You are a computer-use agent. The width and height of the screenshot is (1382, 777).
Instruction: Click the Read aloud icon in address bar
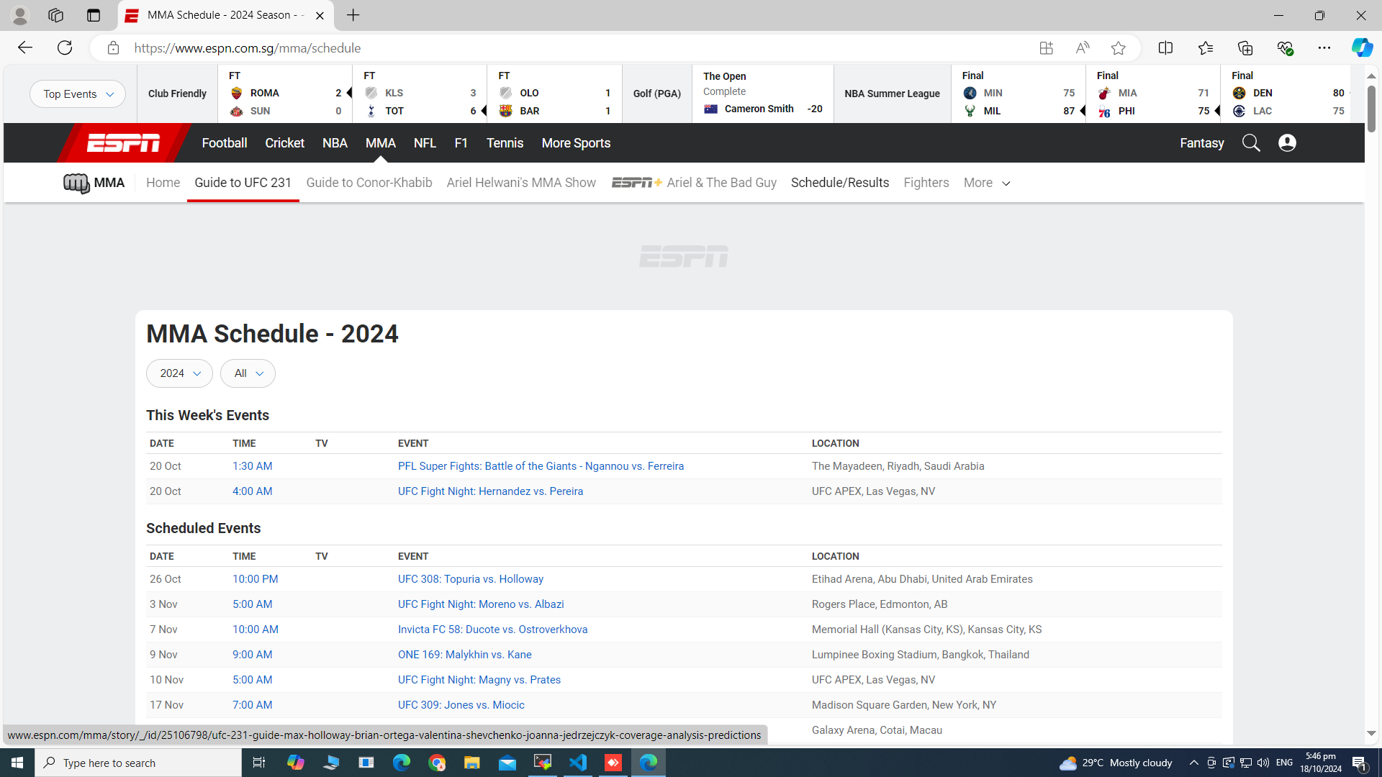(x=1083, y=48)
